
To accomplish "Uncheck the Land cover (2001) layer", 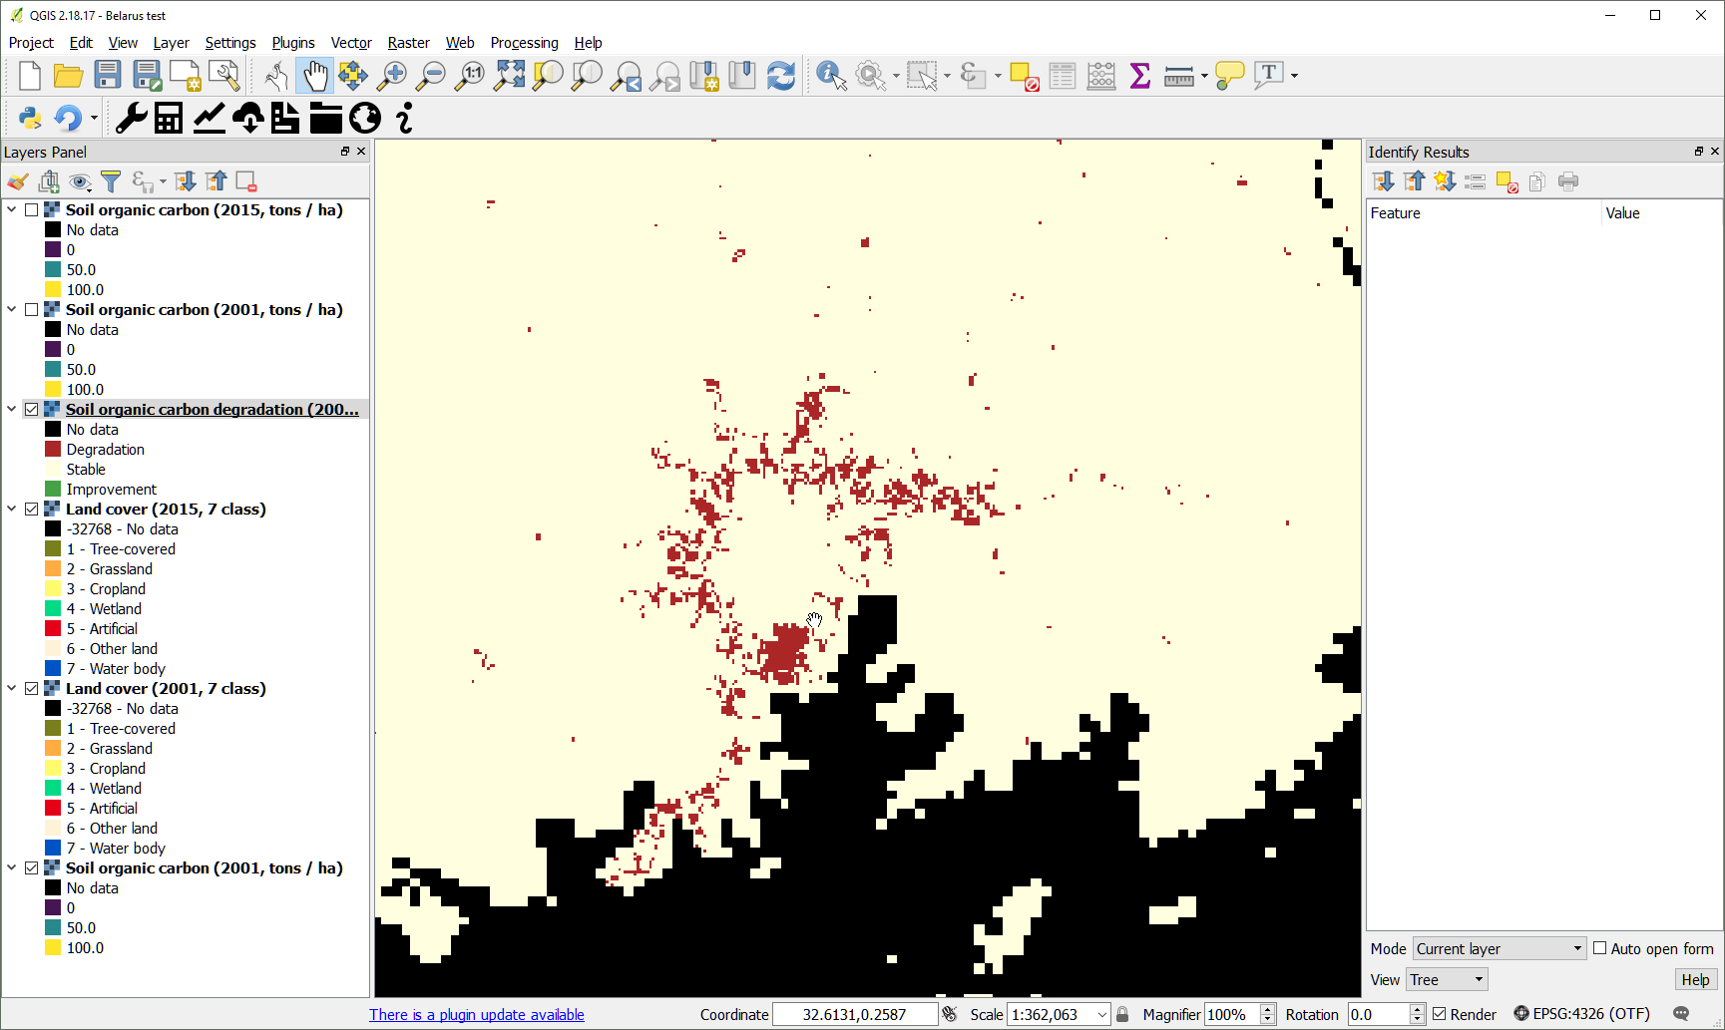I will point(32,688).
